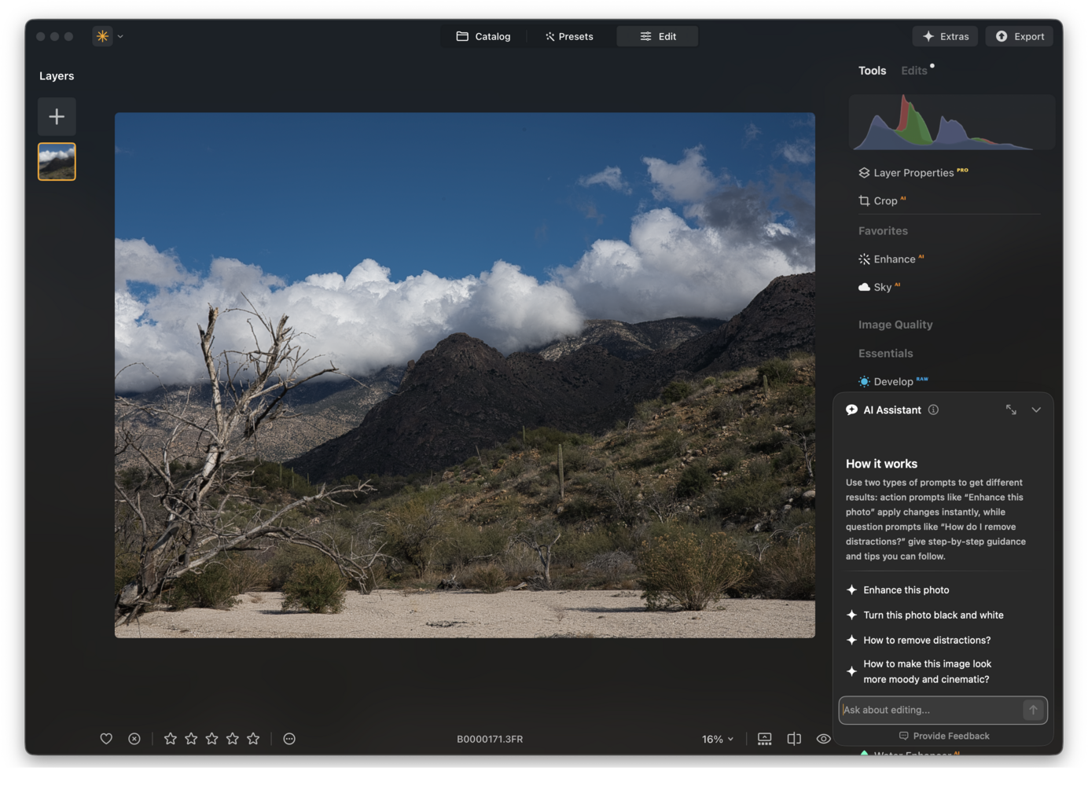This screenshot has height=786, width=1088.
Task: Reject photo using the circled X icon
Action: click(x=134, y=739)
